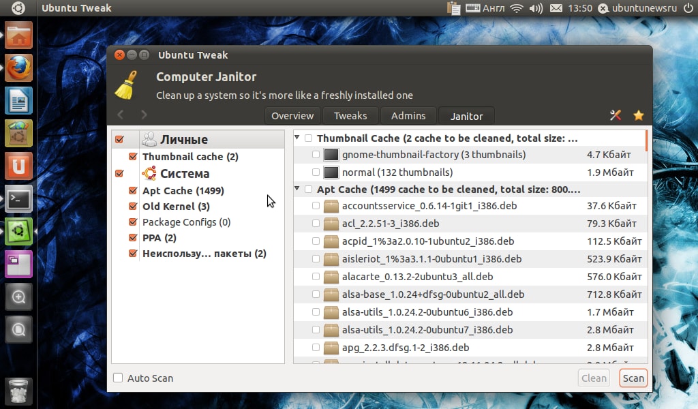Select apg_2.2.3.dfsg.1-2_i386.deb row

coord(470,348)
